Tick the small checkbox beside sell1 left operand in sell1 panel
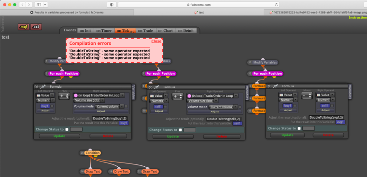367x177 pixels. pyautogui.click(x=166, y=107)
